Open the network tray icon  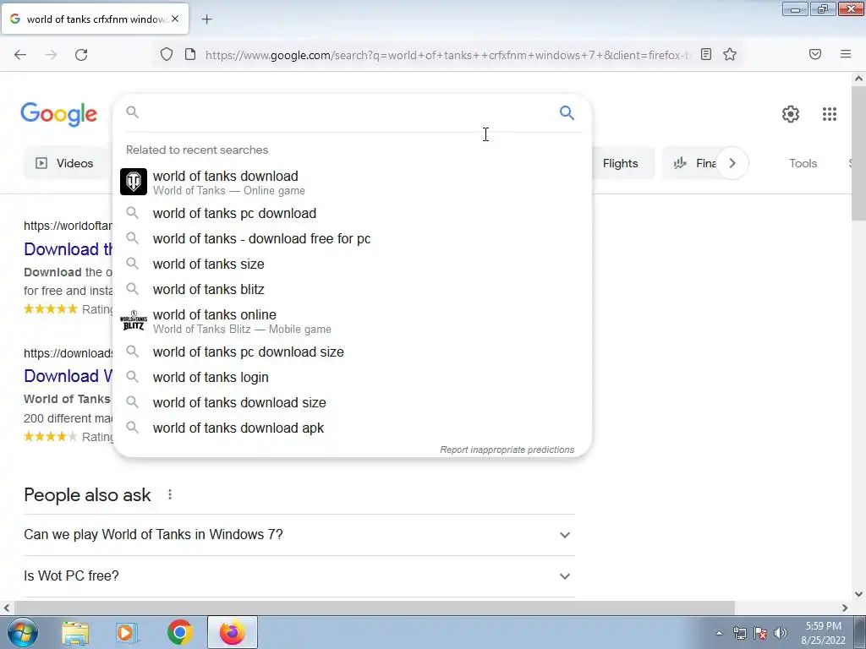pyautogui.click(x=739, y=633)
